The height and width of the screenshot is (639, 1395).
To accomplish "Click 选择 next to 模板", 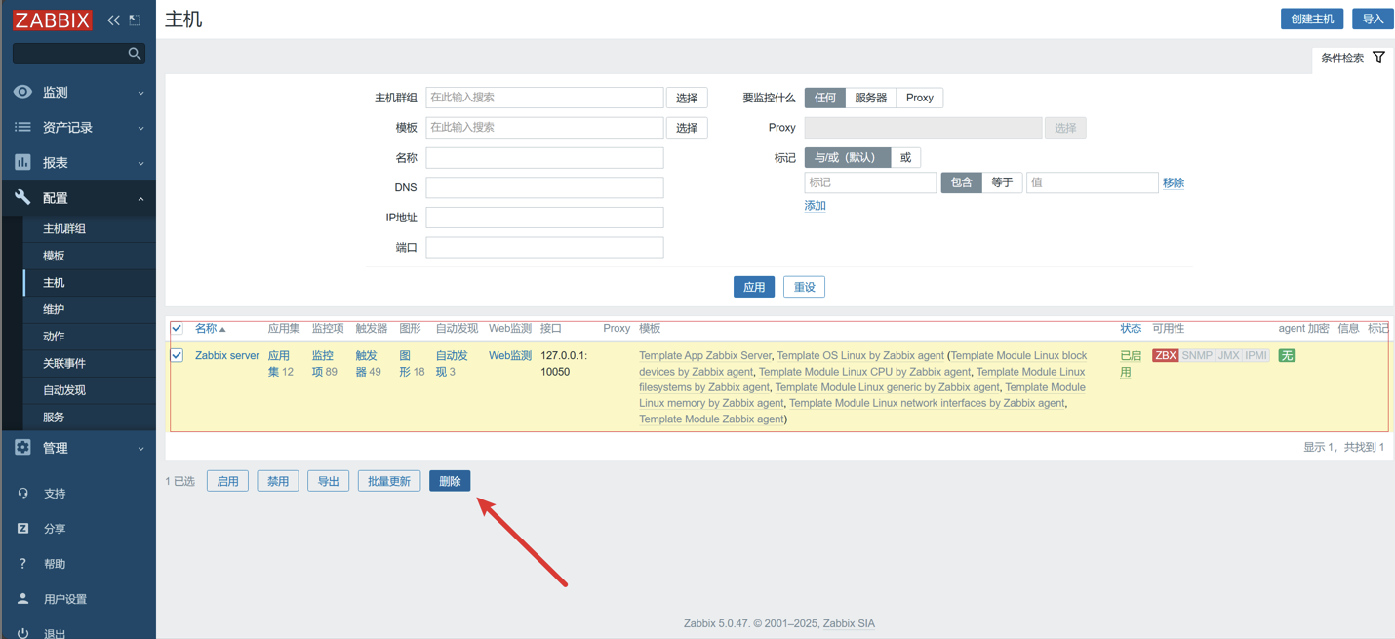I will [687, 128].
